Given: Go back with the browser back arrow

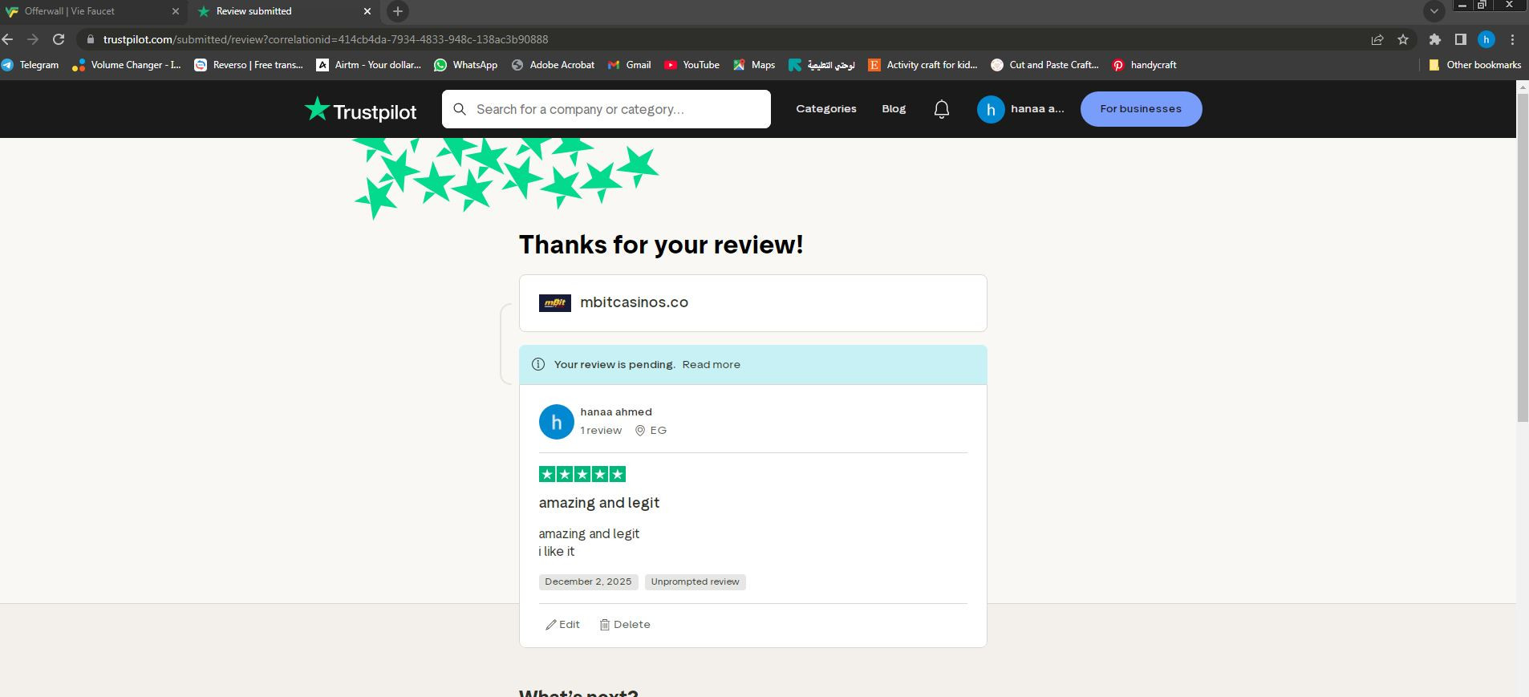Looking at the screenshot, I should click(7, 39).
